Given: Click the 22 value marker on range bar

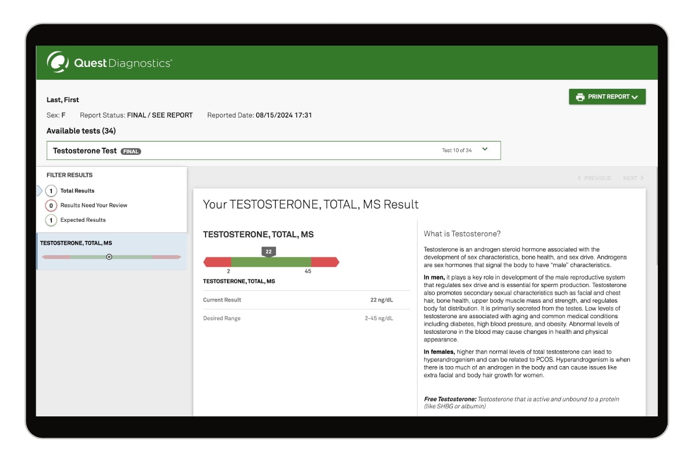Looking at the screenshot, I should click(269, 252).
